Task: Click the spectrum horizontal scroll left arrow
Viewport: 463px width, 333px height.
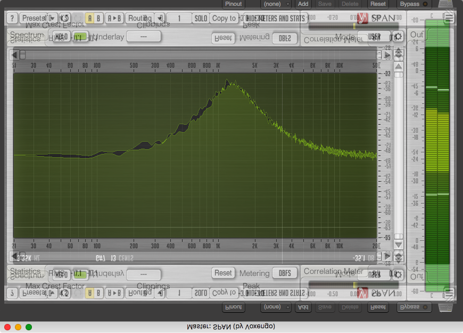Action: pos(15,54)
